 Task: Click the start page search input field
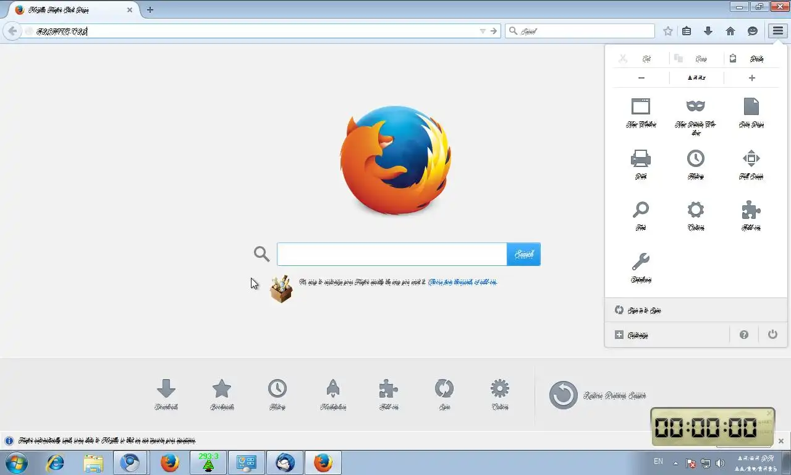coord(392,254)
